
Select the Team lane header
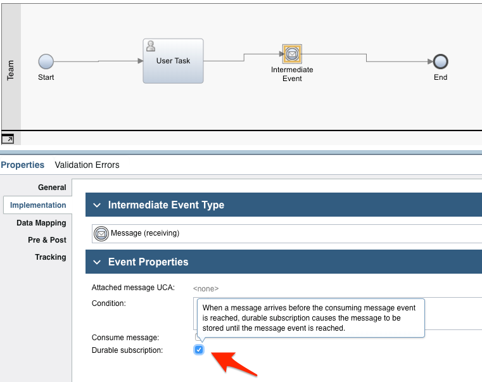tap(11, 70)
